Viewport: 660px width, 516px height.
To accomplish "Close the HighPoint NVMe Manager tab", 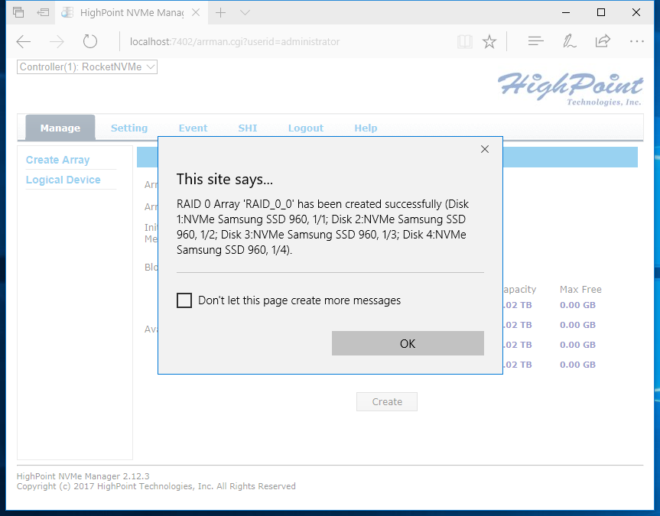I will pyautogui.click(x=196, y=13).
